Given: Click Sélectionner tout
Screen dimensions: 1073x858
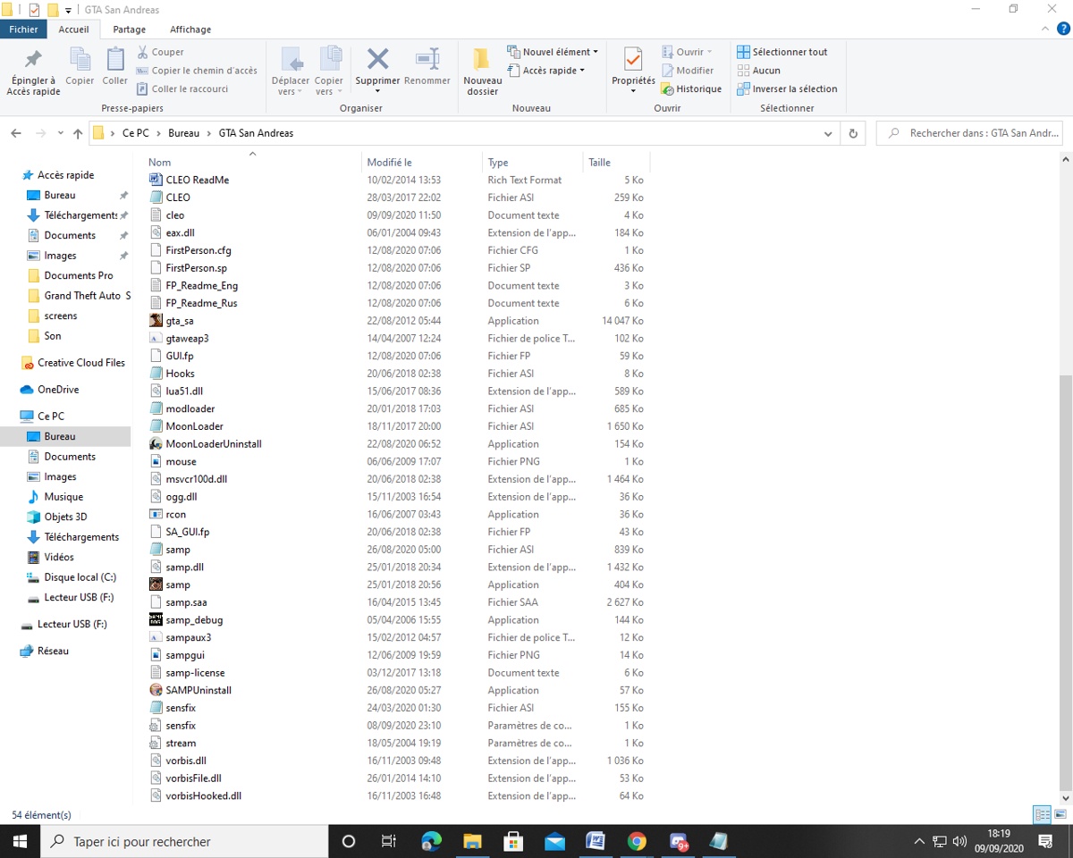Looking at the screenshot, I should pos(782,52).
